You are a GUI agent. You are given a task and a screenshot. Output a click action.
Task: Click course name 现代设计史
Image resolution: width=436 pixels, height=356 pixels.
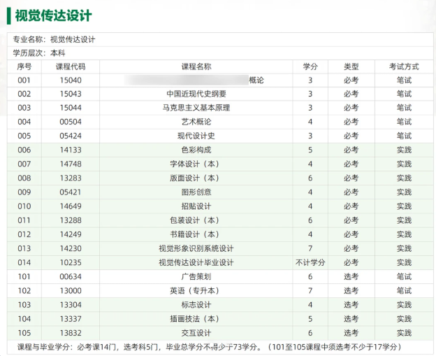click(x=196, y=136)
